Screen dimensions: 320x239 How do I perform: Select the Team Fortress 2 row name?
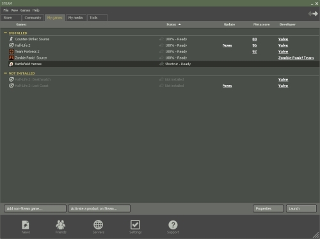pyautogui.click(x=27, y=52)
